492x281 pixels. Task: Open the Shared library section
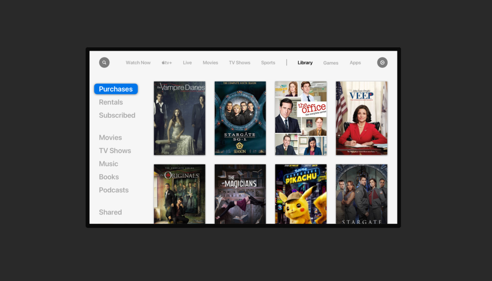click(110, 212)
